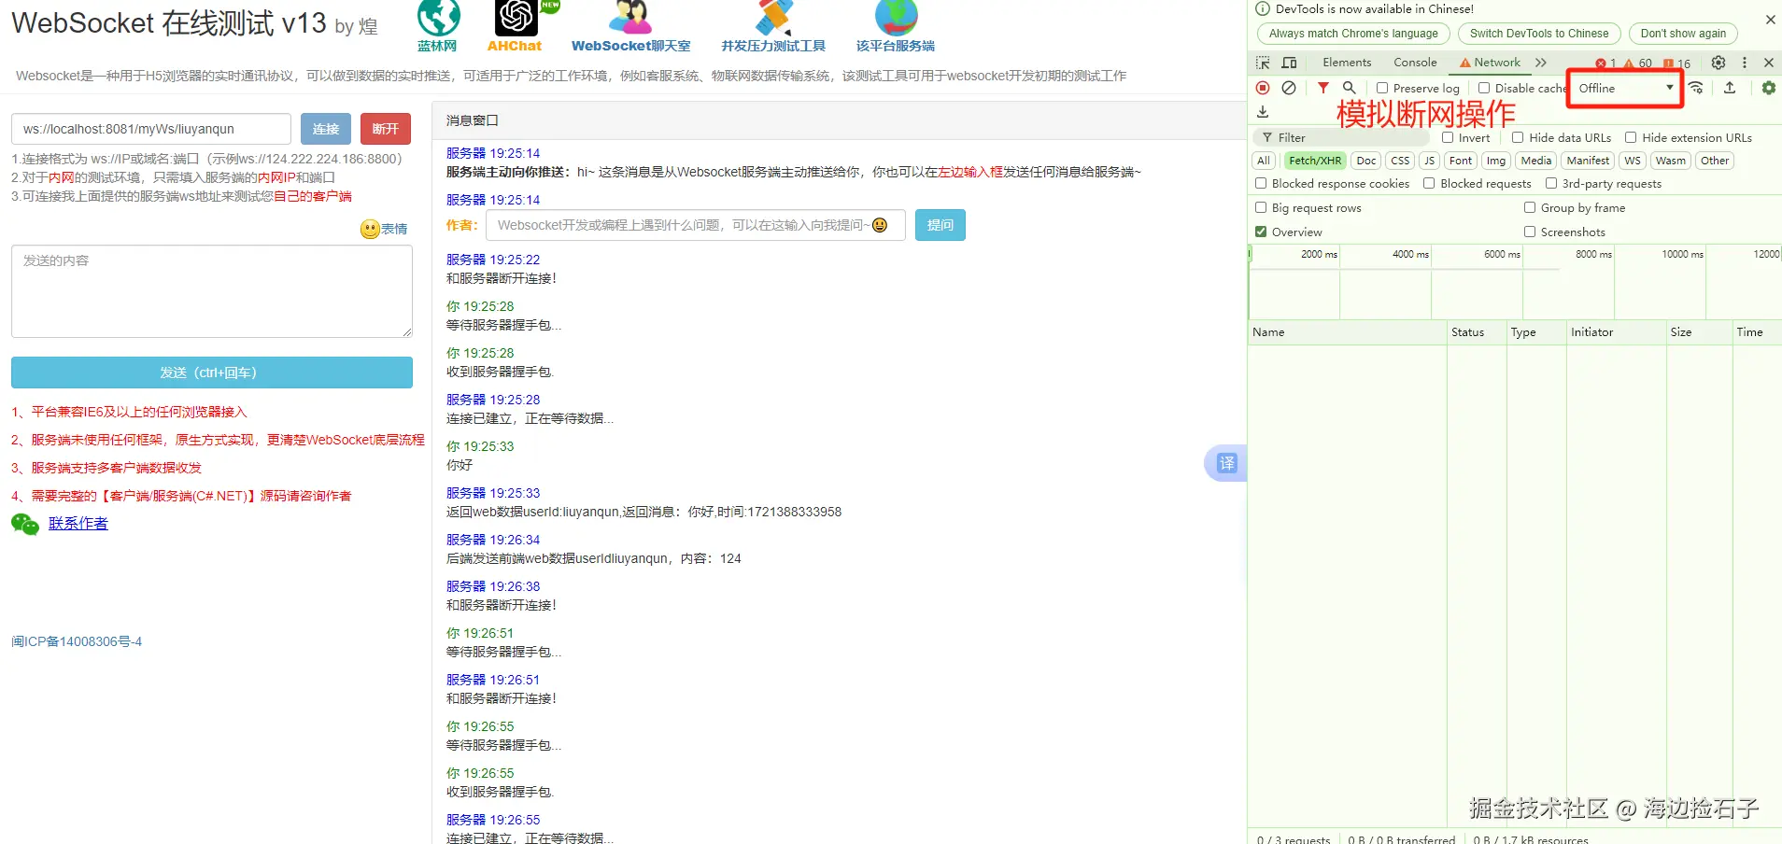1782x844 pixels.
Task: Clear the network log
Action: coord(1289,88)
